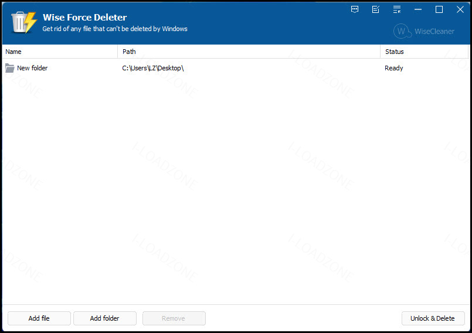Viewport: 472px width, 333px height.
Task: Maximize the Wise Force Deleter window
Action: pos(439,9)
